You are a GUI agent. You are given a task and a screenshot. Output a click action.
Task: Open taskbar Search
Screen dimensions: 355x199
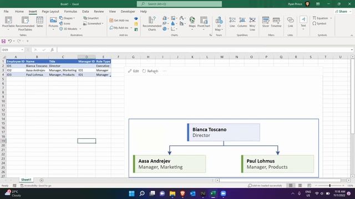142,193
